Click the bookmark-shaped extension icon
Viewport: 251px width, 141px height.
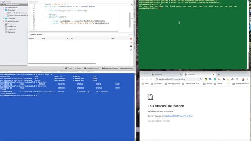pyautogui.click(x=237, y=79)
